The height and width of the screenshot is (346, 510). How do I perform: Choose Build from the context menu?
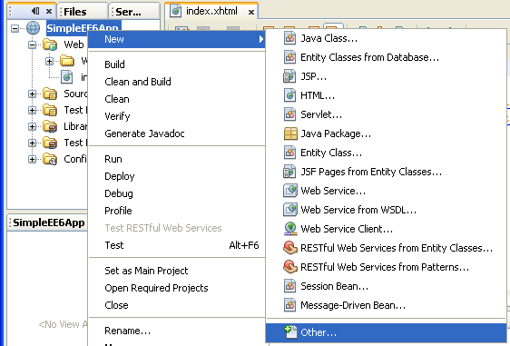pyautogui.click(x=177, y=64)
